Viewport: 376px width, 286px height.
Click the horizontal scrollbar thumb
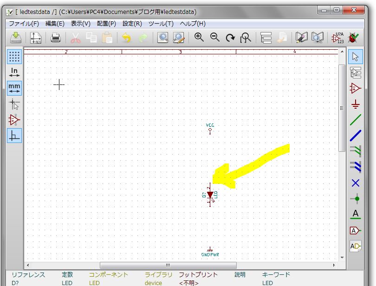pyautogui.click(x=168, y=265)
